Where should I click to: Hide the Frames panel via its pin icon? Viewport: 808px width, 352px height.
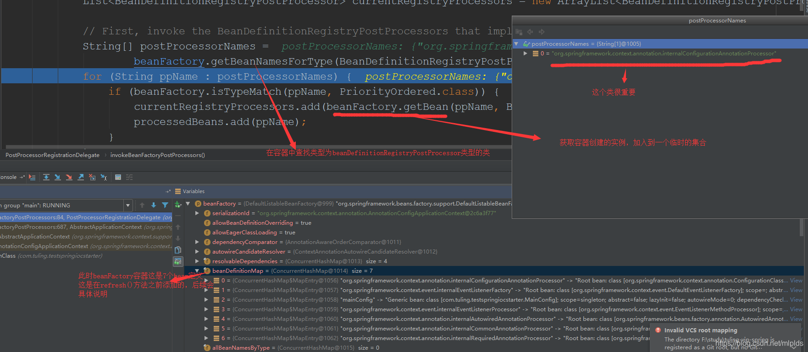coord(168,191)
